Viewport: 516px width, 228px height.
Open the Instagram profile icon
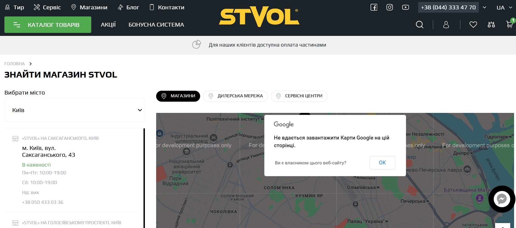(390, 7)
